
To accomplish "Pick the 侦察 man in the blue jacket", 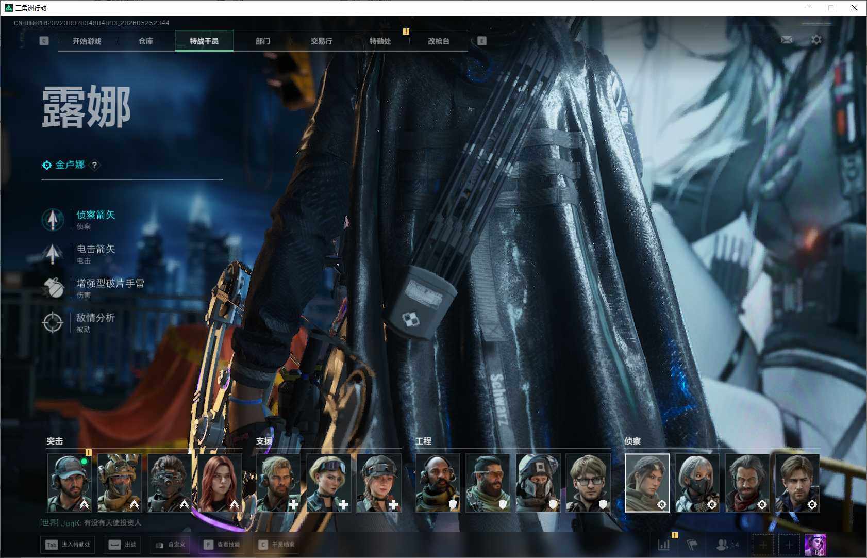I will click(797, 483).
